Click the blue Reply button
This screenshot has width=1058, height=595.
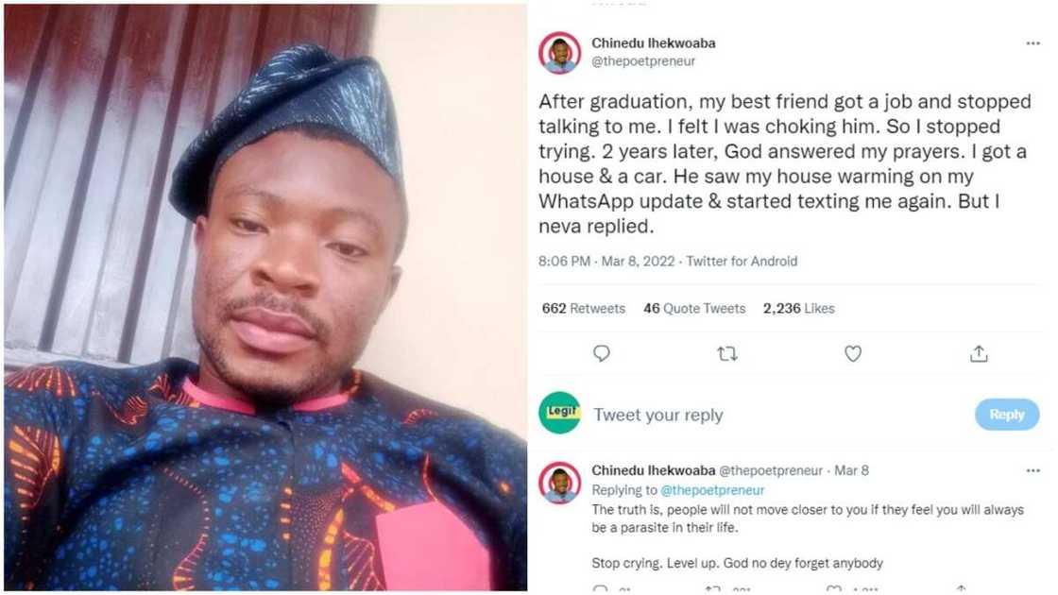click(x=1006, y=414)
